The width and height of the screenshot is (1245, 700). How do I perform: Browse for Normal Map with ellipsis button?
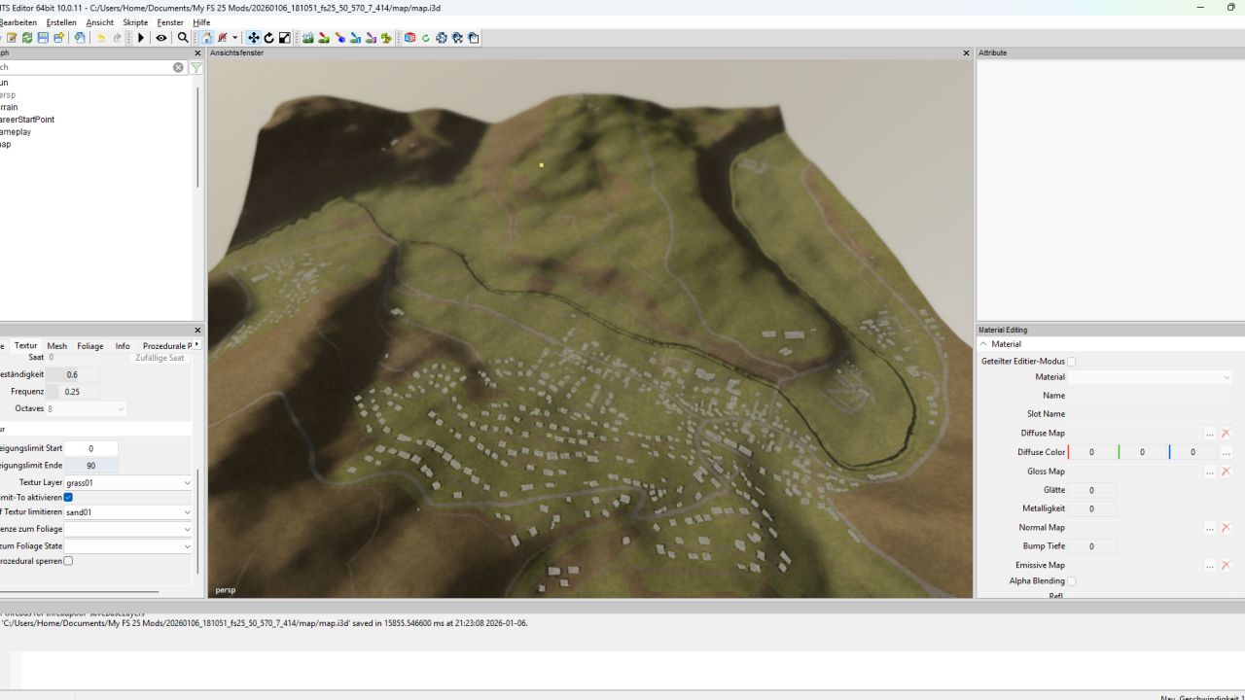click(1210, 528)
